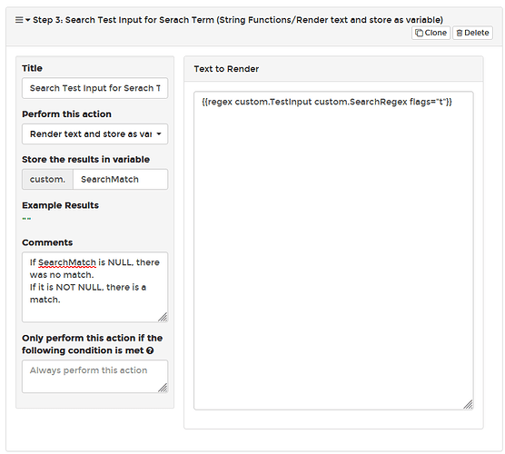
Task: Click the Comments box resize grip
Action: coord(163,317)
